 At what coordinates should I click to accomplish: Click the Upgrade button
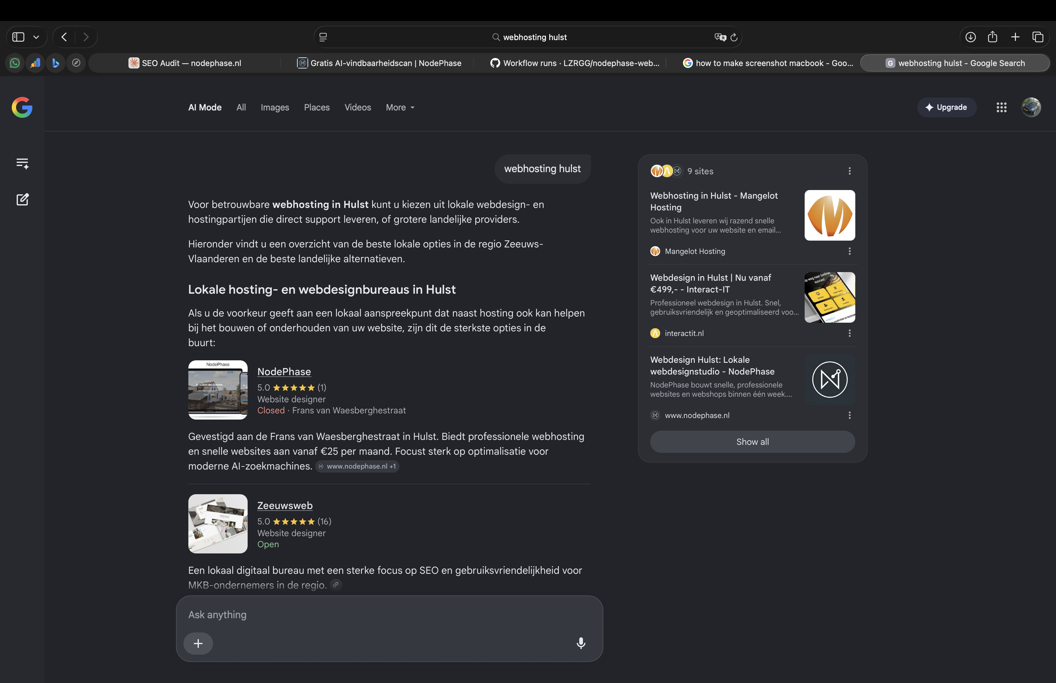(946, 107)
